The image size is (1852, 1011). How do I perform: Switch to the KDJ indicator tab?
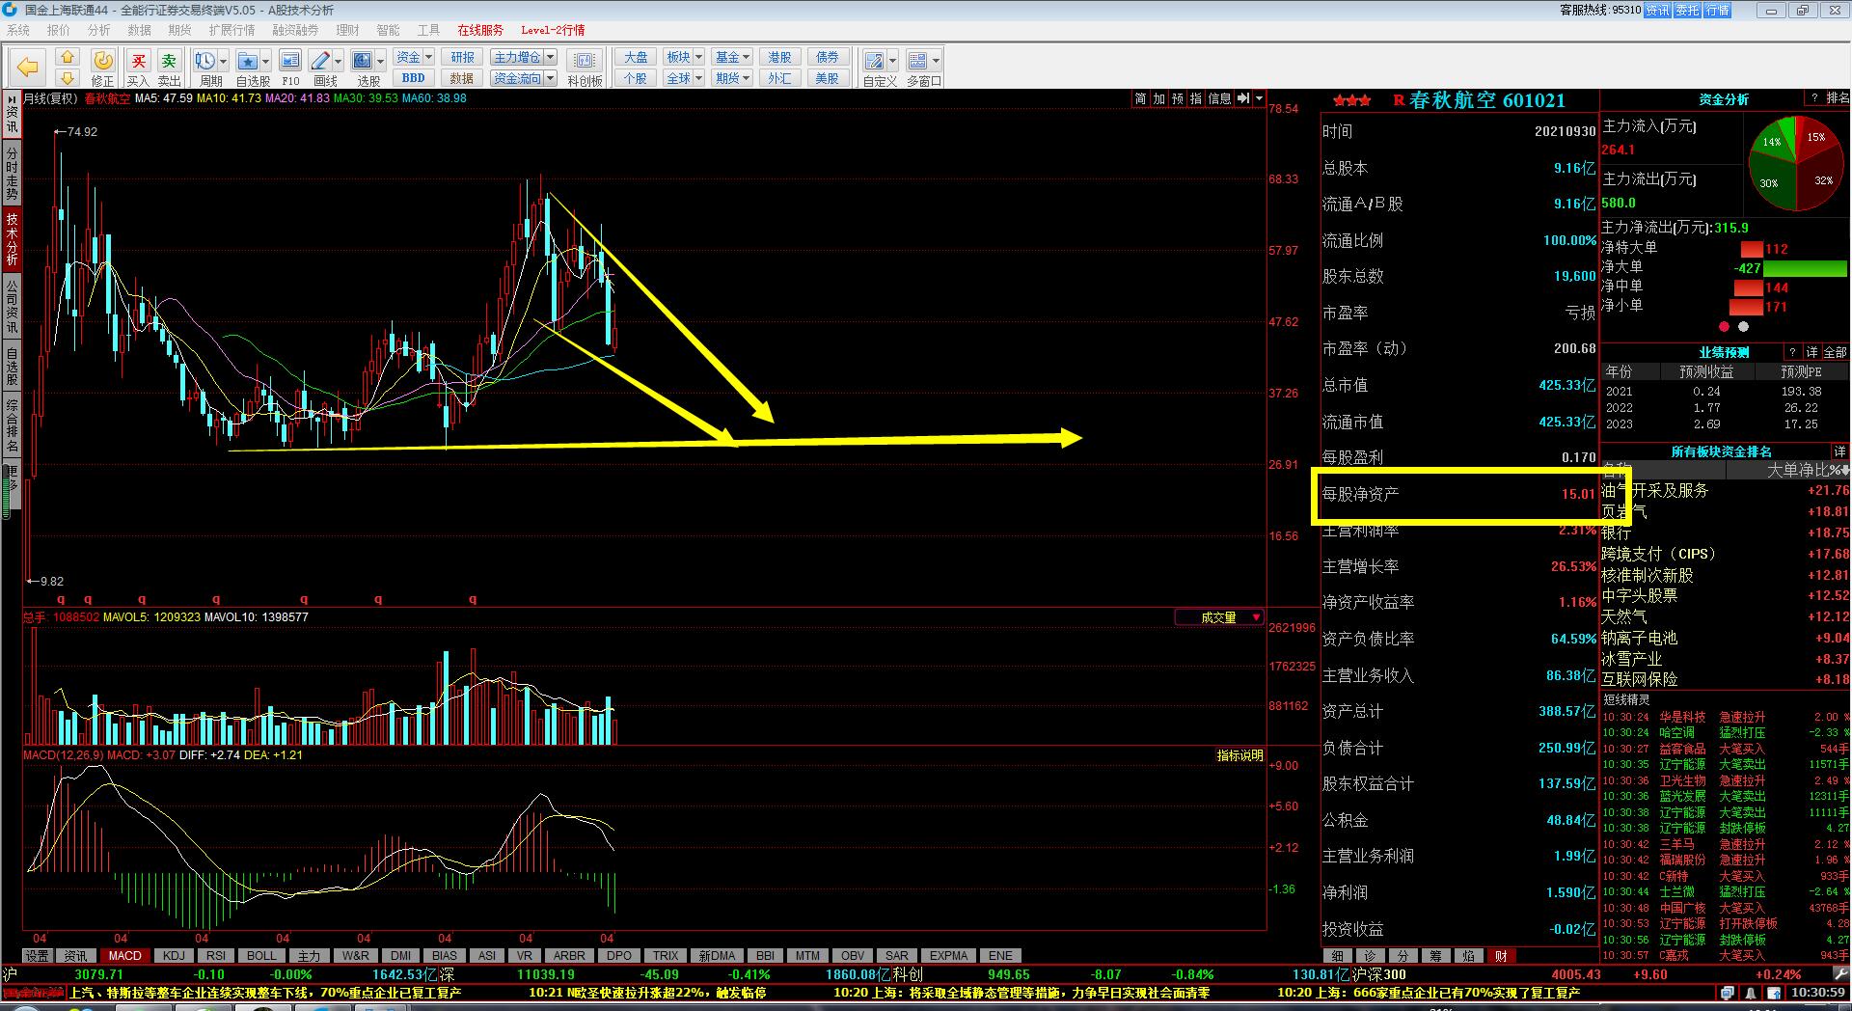click(x=174, y=956)
